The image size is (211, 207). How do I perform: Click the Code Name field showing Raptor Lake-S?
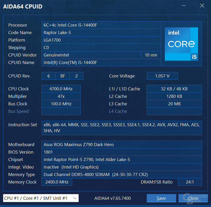coord(101,33)
